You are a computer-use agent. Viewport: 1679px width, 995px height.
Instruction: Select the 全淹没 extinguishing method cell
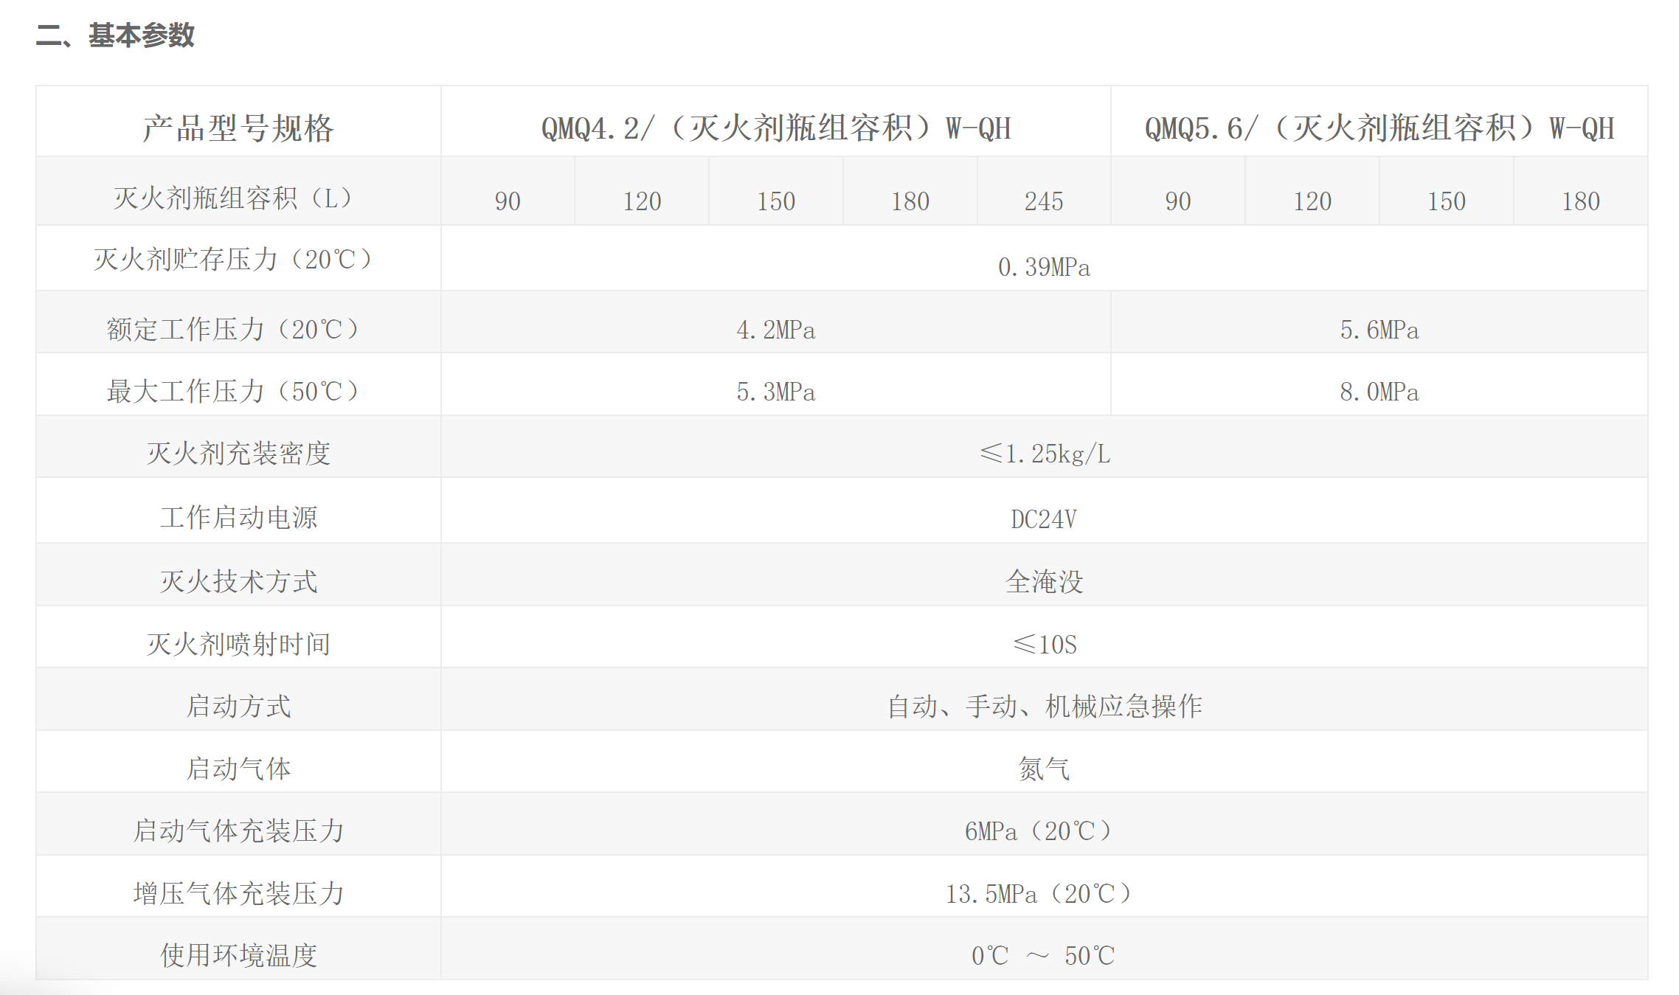tap(1043, 581)
